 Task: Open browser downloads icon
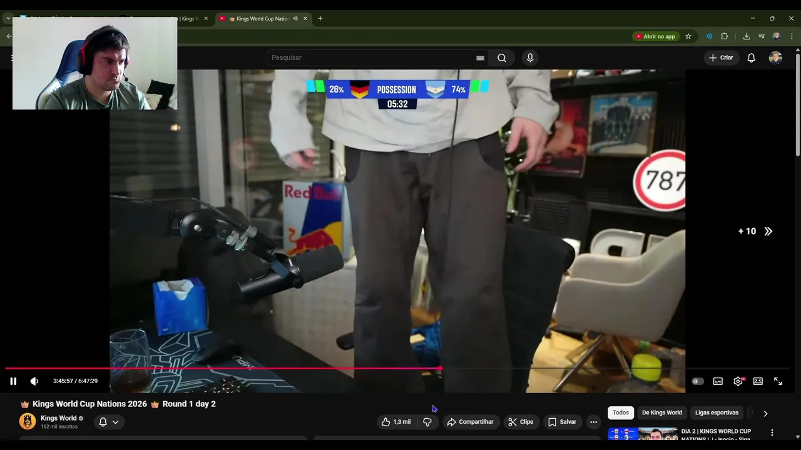coord(747,36)
